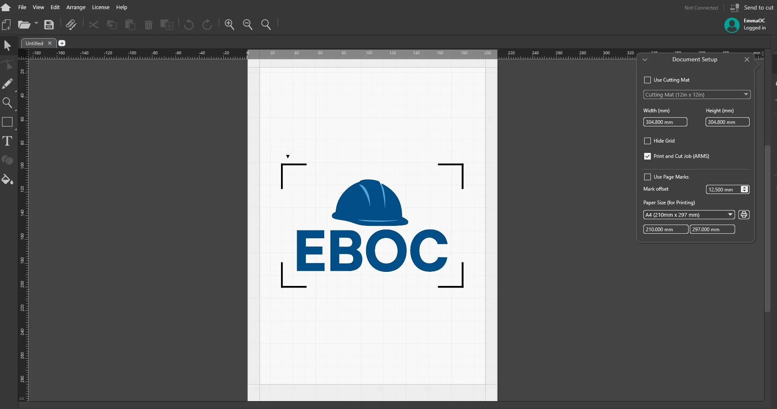777x409 pixels.
Task: Save the document with floppy icon
Action: tap(49, 25)
